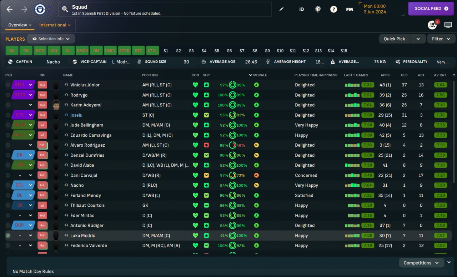Open Denzel Dumfries's DR position dropdown

(23, 155)
